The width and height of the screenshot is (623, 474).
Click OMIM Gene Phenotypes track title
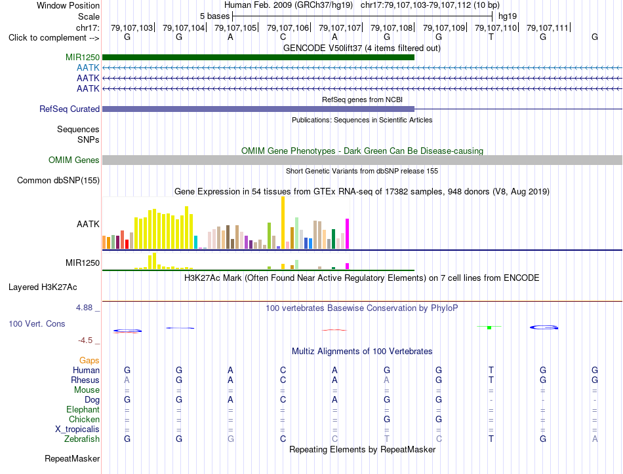coord(363,151)
